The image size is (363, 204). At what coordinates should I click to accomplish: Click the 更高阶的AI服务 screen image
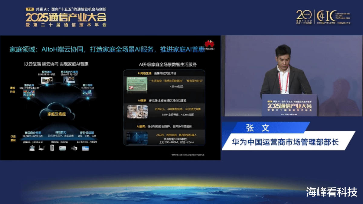click(x=69, y=79)
